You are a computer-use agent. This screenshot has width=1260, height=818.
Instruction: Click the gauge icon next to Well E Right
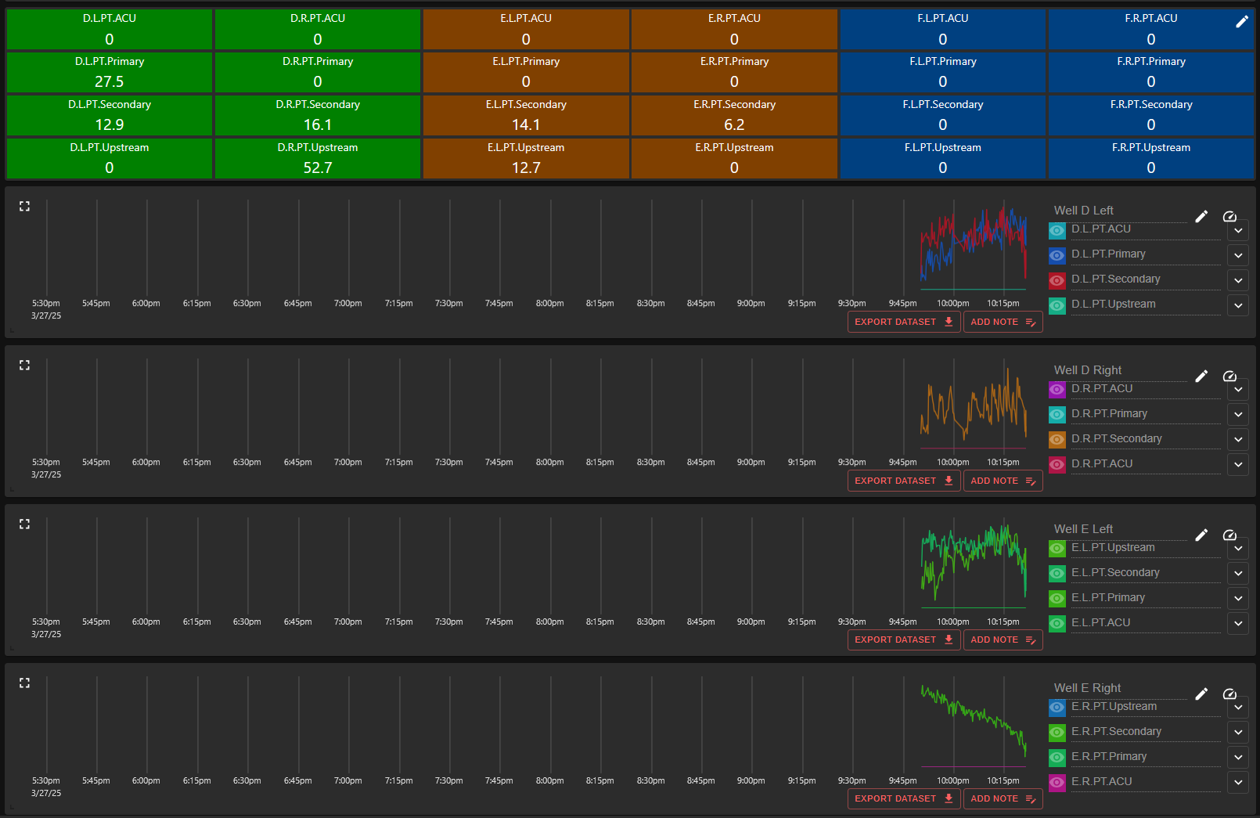[x=1229, y=694]
